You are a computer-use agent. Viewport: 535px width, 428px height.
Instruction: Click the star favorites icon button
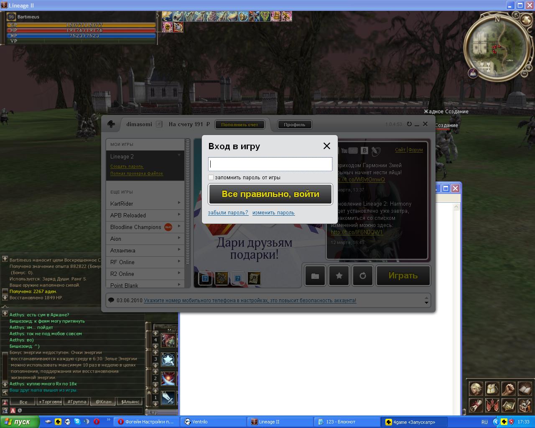pos(339,276)
